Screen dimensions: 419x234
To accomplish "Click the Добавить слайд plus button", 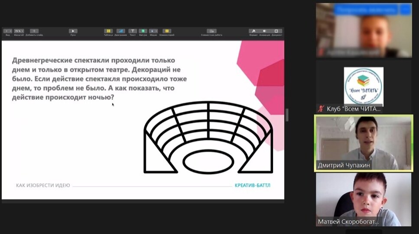I will point(34,31).
